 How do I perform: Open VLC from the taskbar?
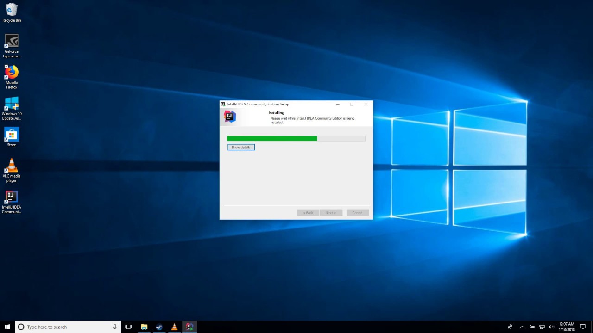[174, 327]
